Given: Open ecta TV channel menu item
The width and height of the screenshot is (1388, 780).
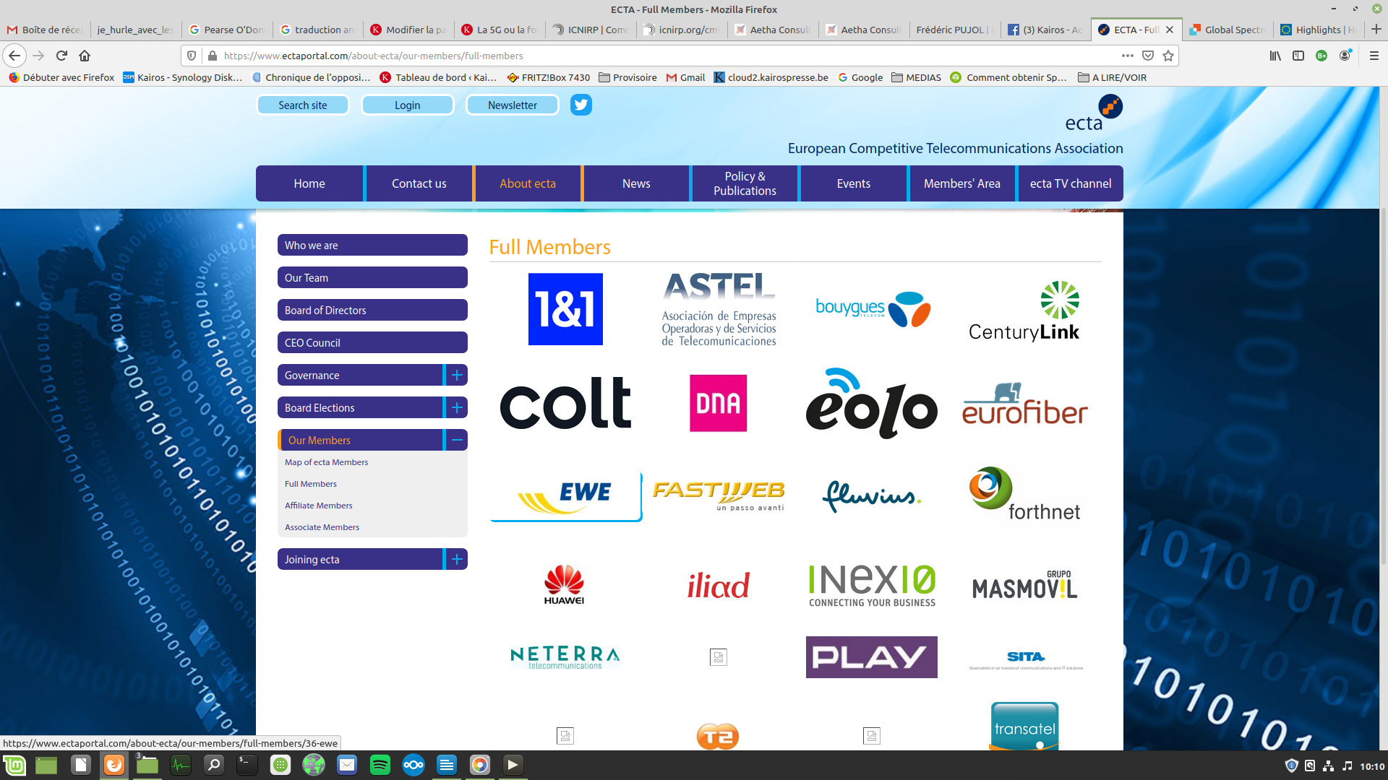Looking at the screenshot, I should 1071,183.
